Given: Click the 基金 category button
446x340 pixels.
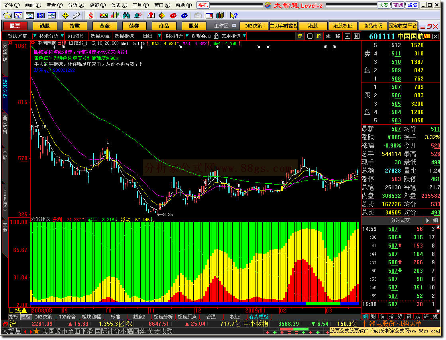Looking at the screenshot, I should 104,26.
